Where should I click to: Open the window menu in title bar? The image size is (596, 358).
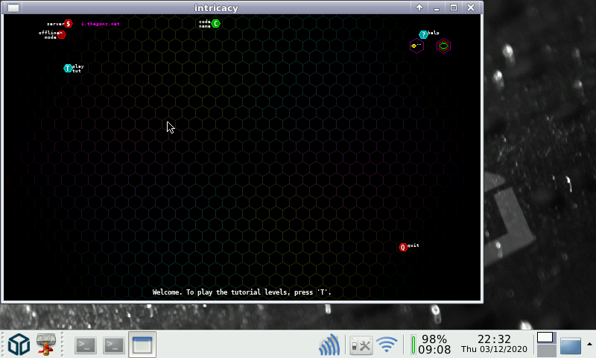pos(13,7)
